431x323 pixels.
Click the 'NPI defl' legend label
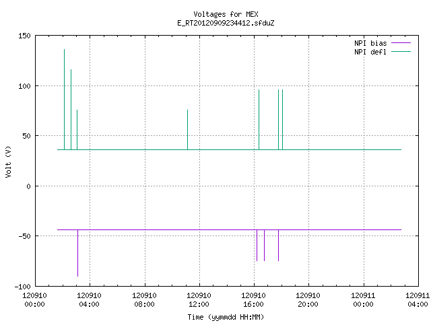(x=370, y=52)
